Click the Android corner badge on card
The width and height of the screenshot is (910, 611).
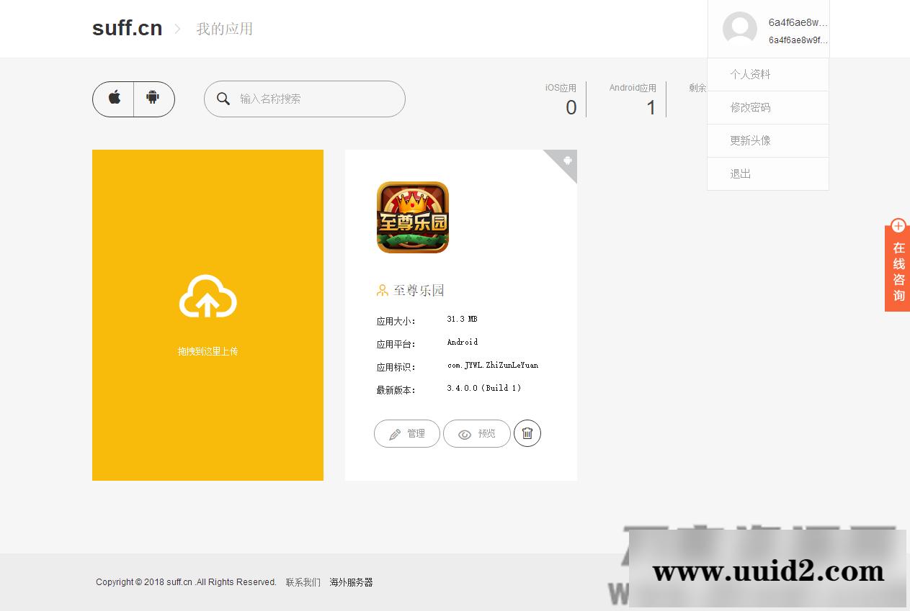pyautogui.click(x=567, y=160)
